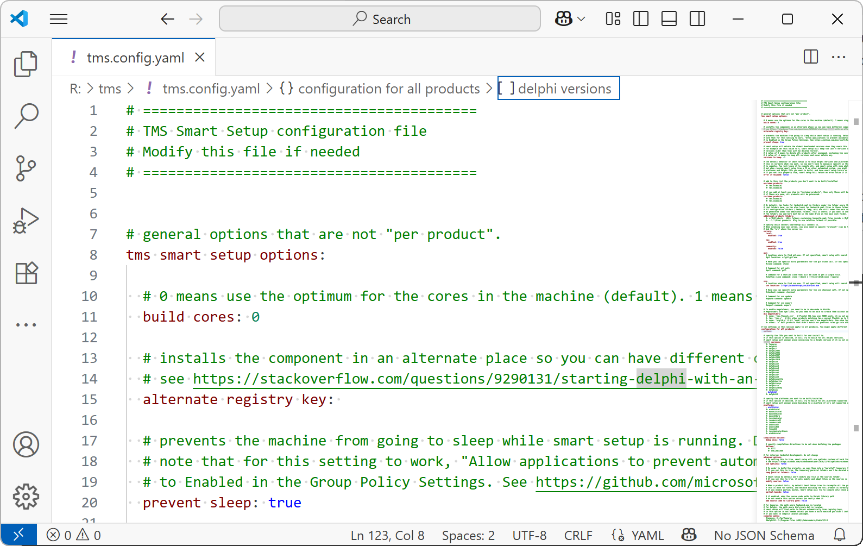The height and width of the screenshot is (546, 863).
Task: Click 'alternate registry key:' line
Action: pos(238,399)
